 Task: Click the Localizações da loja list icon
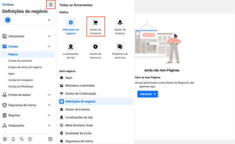[61, 117]
